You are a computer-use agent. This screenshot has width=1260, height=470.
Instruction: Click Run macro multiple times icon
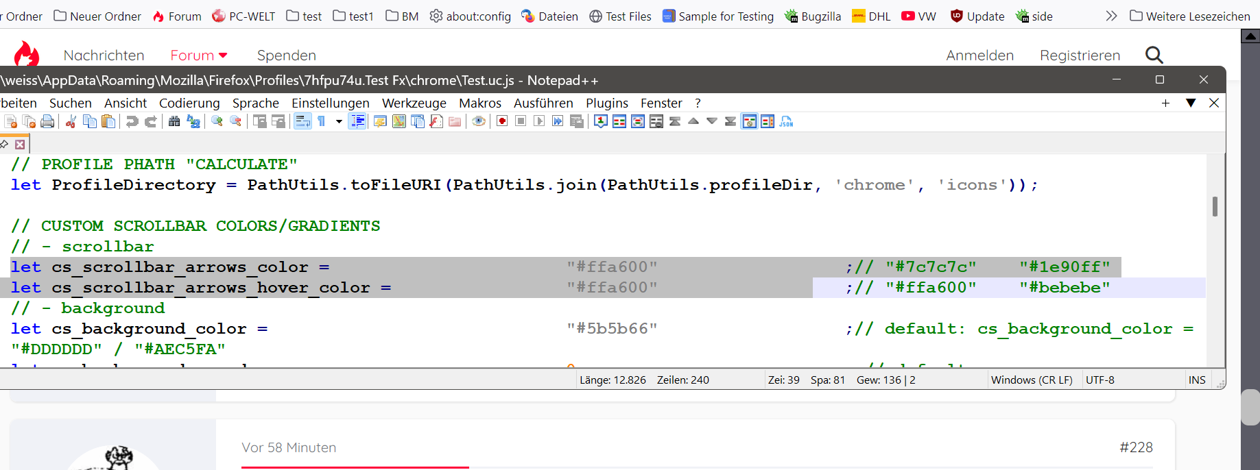pos(558,121)
